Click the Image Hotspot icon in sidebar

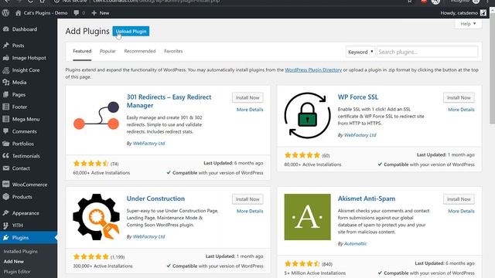[6, 58]
